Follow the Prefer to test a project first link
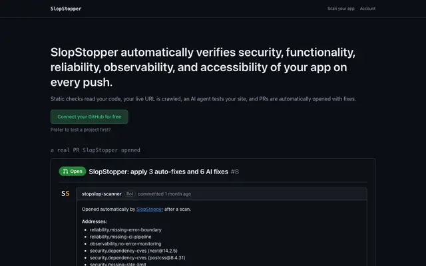The height and width of the screenshot is (266, 426). click(x=81, y=130)
